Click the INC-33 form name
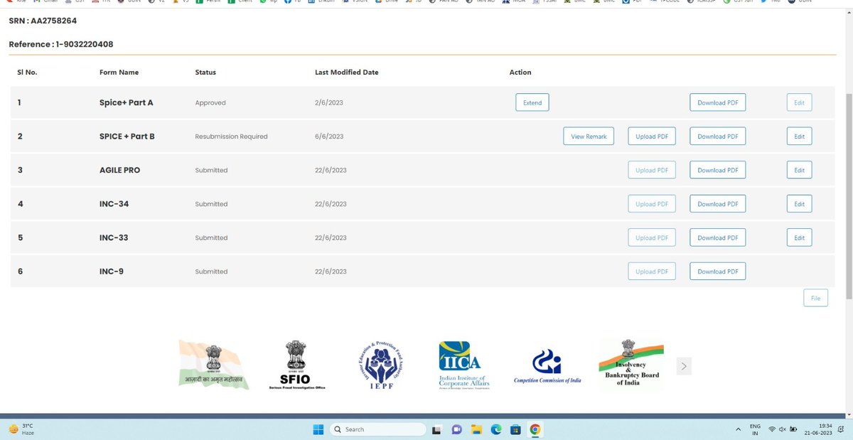The width and height of the screenshot is (853, 440). point(114,237)
